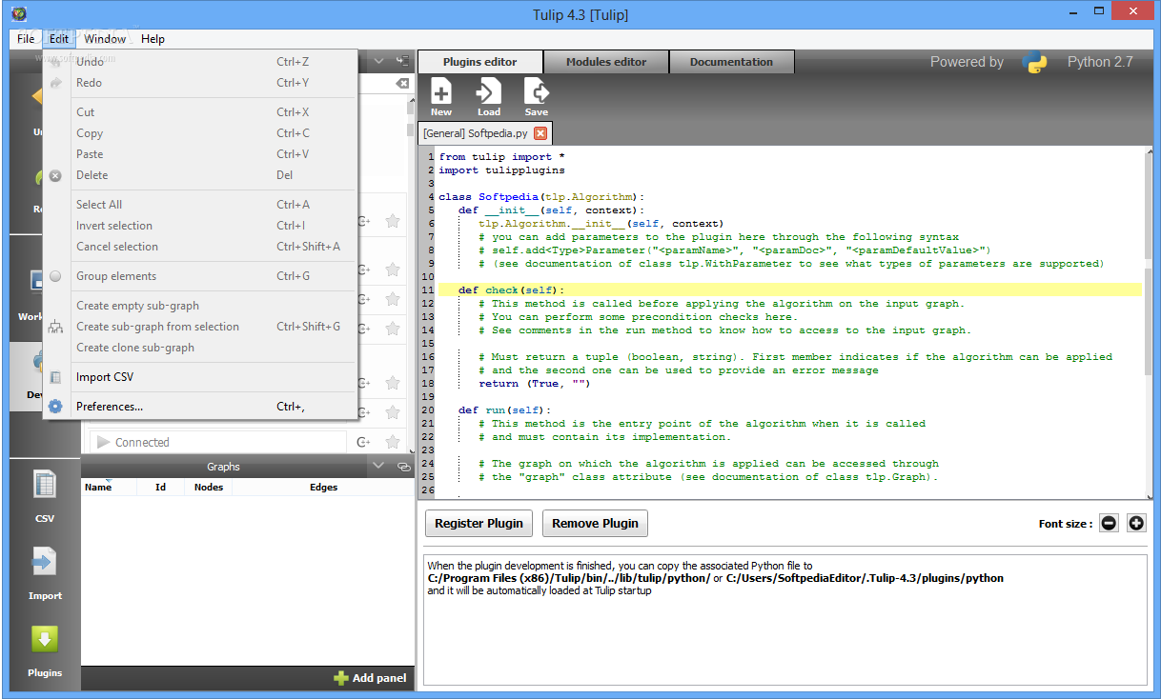Viewport: 1161px width, 699px height.
Task: Choose Select All from Edit menu
Action: [x=200, y=205]
